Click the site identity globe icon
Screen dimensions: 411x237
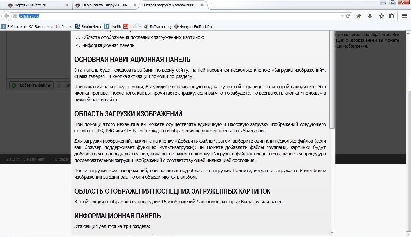coord(15,16)
